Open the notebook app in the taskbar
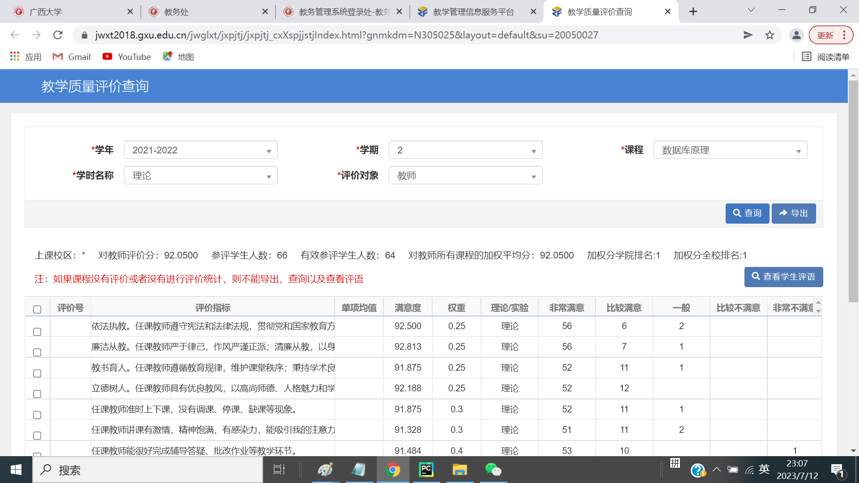Screen dimensions: 859x483 point(359,470)
